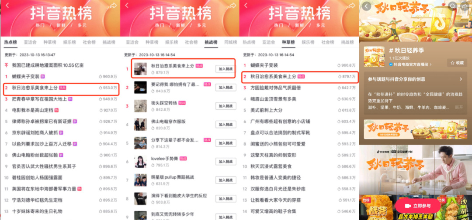Toggle 收藏 star to favorite the topic

tap(457, 63)
